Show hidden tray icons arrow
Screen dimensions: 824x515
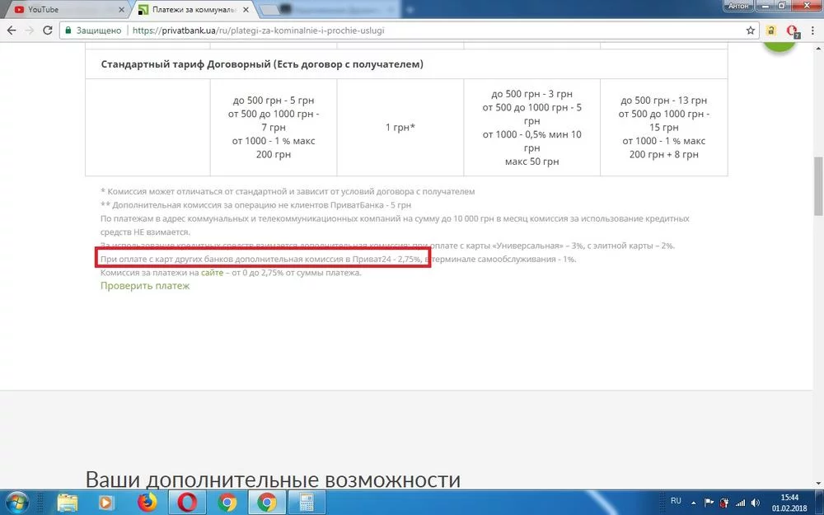[x=693, y=503]
